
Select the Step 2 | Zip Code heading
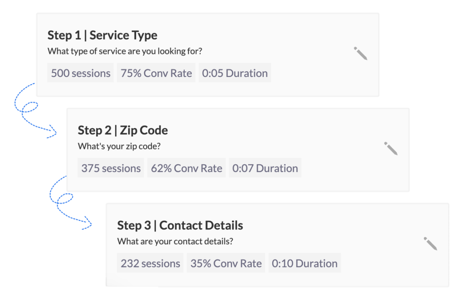pos(123,130)
